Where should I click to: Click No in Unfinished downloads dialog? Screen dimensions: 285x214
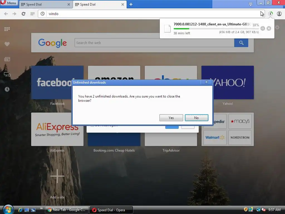click(x=196, y=118)
